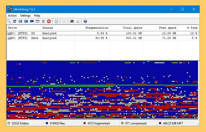
Task: Open the Help menu
Action: (37, 15)
